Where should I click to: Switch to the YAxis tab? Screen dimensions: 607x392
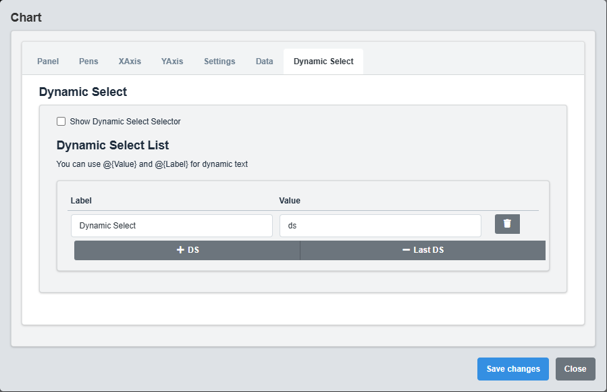[x=171, y=61]
